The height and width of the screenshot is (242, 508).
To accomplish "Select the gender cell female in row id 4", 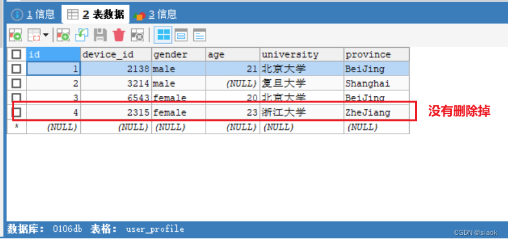I will (178, 112).
